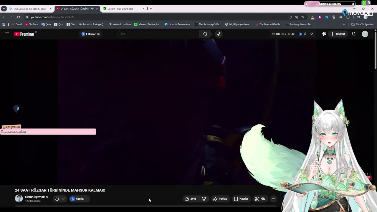Expand hidden bookmarks chevron
Screen dimensions: 377x212
pyautogui.click(x=343, y=24)
